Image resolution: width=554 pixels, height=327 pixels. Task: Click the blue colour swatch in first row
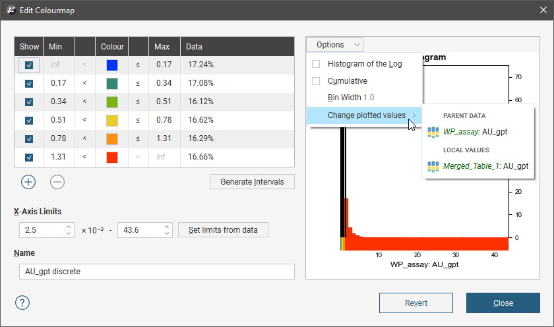(x=111, y=65)
